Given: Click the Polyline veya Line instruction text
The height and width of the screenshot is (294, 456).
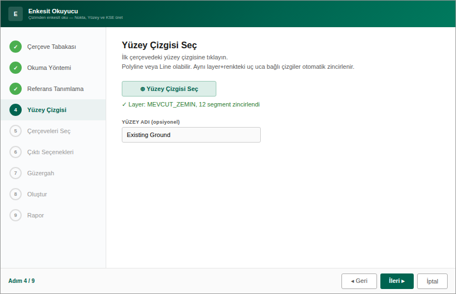Looking at the screenshot, I should coord(238,67).
